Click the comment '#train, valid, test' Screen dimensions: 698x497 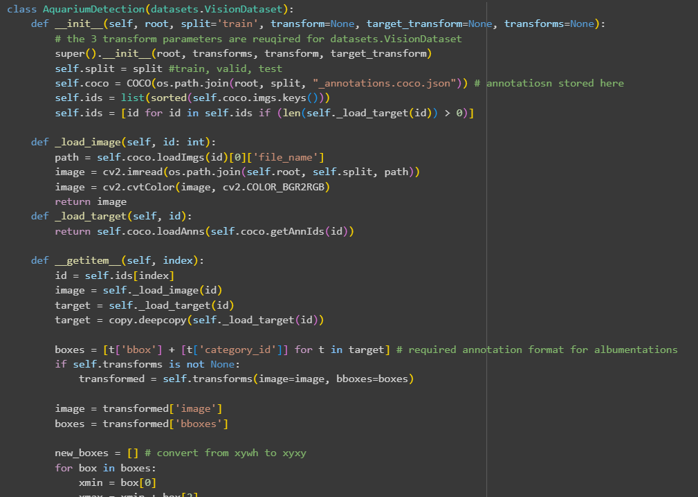pos(226,69)
